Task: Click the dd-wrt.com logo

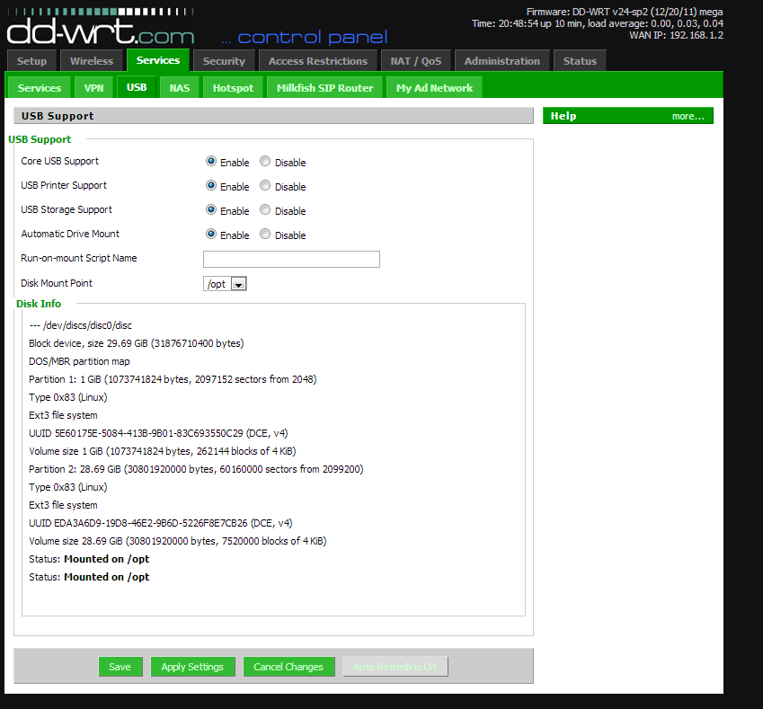Action: (x=101, y=27)
